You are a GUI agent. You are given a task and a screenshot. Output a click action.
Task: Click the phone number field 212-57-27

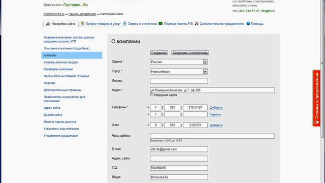click(195, 107)
